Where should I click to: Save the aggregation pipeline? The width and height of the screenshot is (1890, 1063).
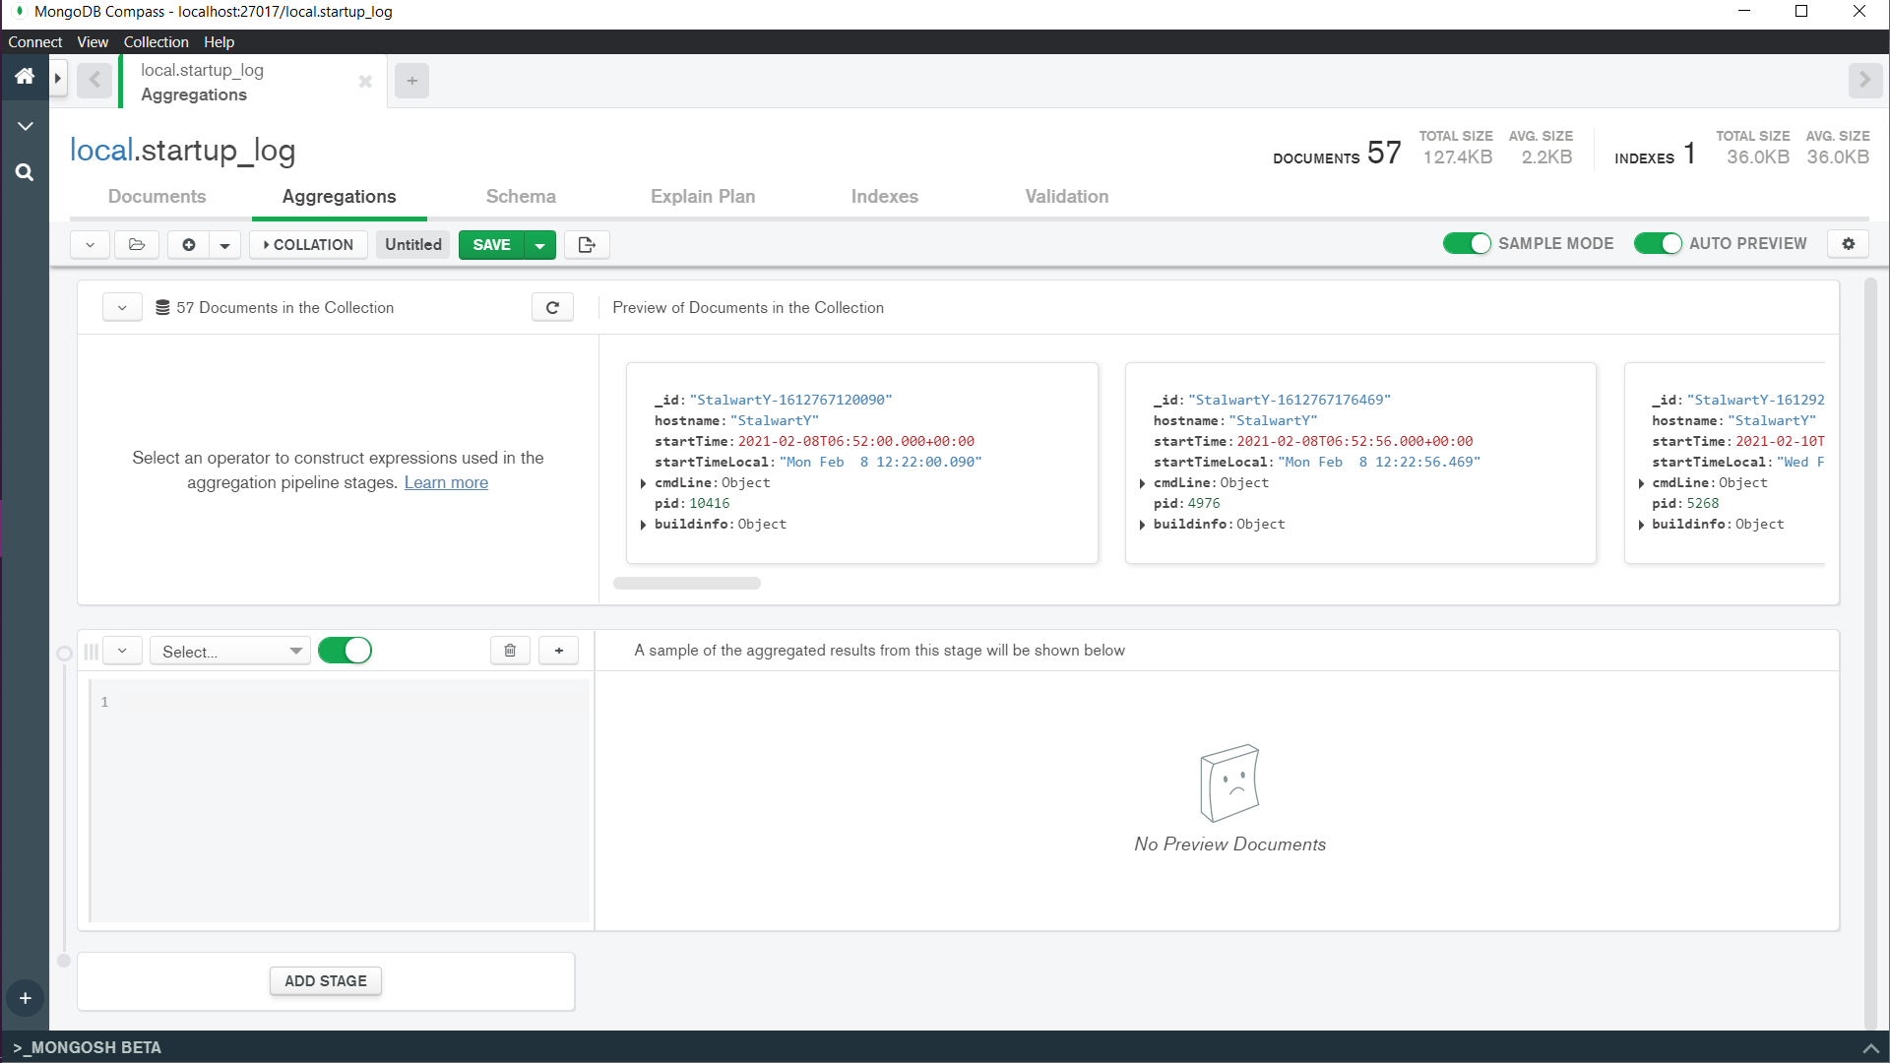(491, 244)
